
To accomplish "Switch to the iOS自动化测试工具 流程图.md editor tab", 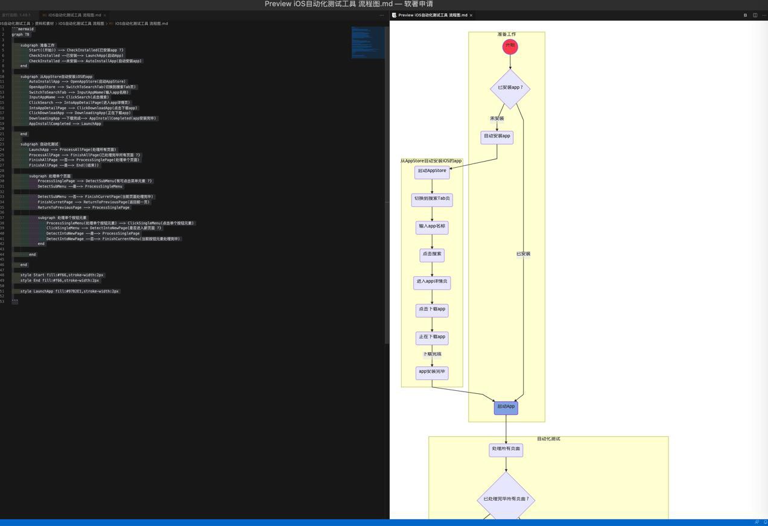I will (74, 15).
